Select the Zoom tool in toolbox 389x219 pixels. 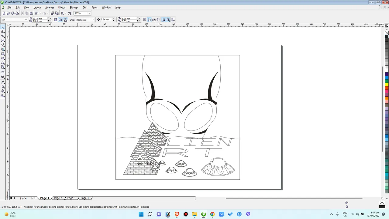3,40
